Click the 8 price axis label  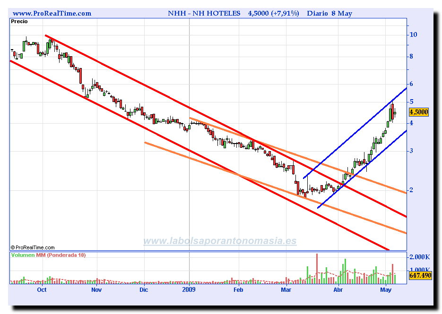point(411,57)
